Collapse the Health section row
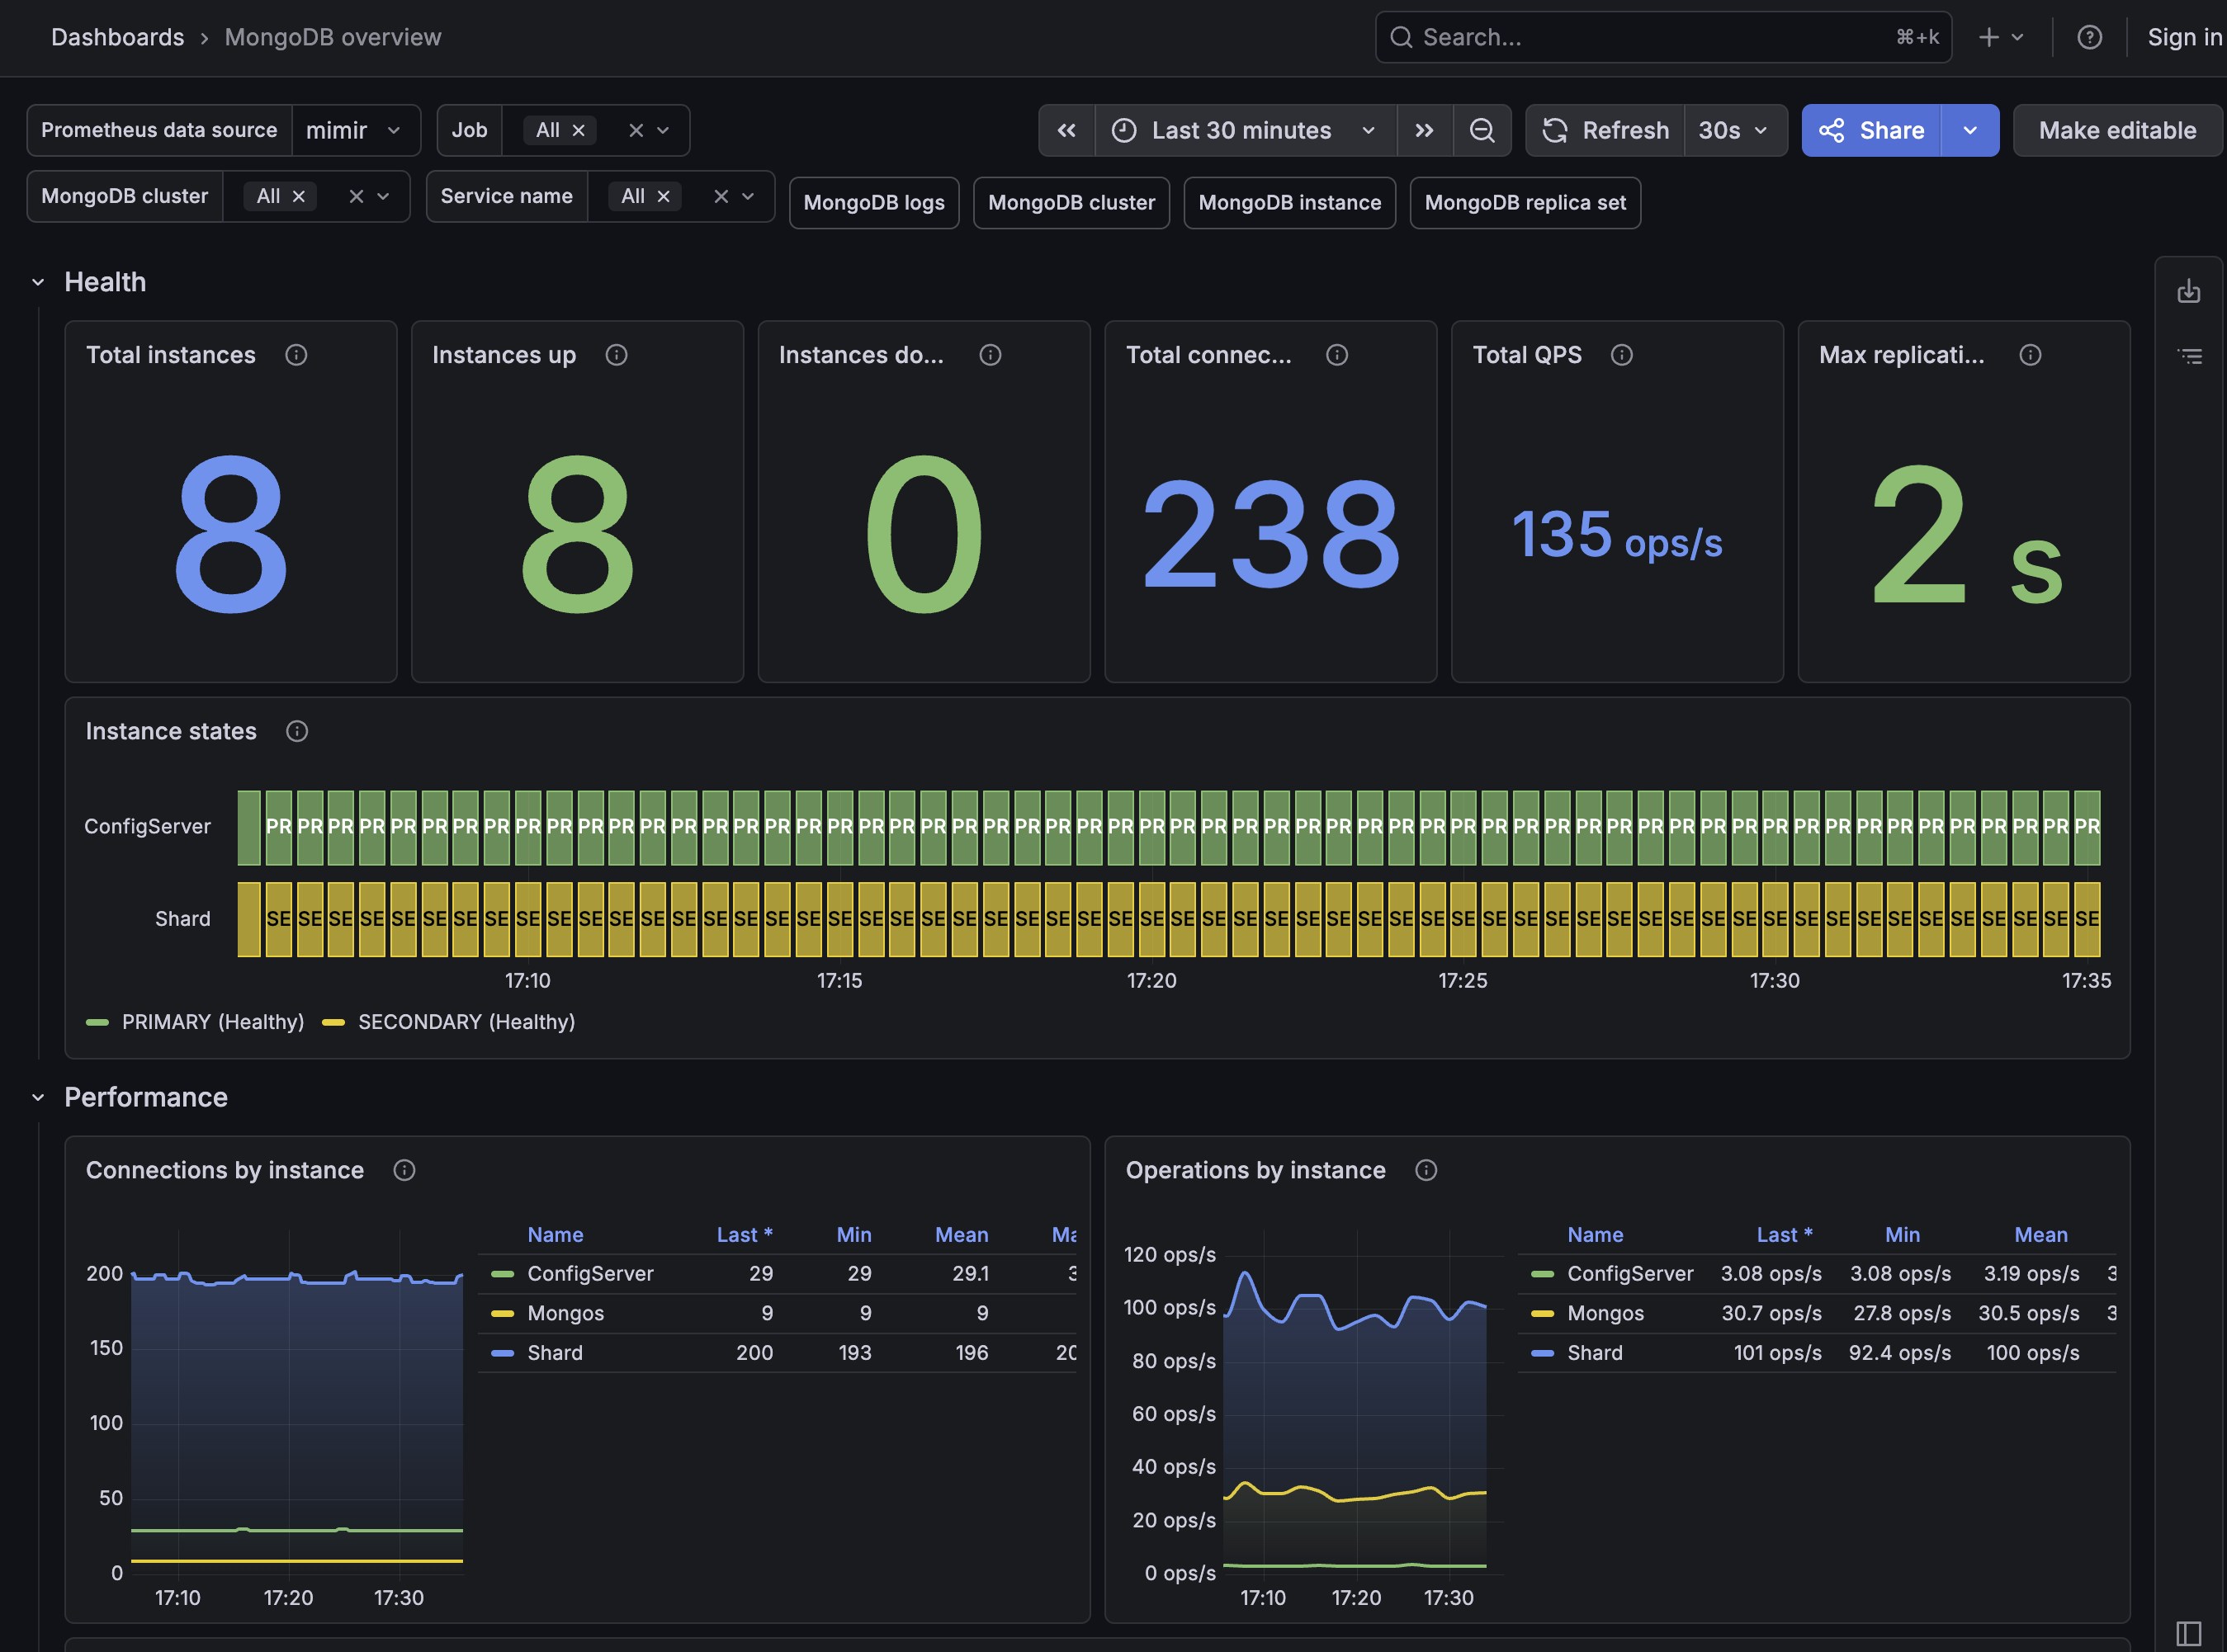Viewport: 2227px width, 1652px height. click(38, 282)
